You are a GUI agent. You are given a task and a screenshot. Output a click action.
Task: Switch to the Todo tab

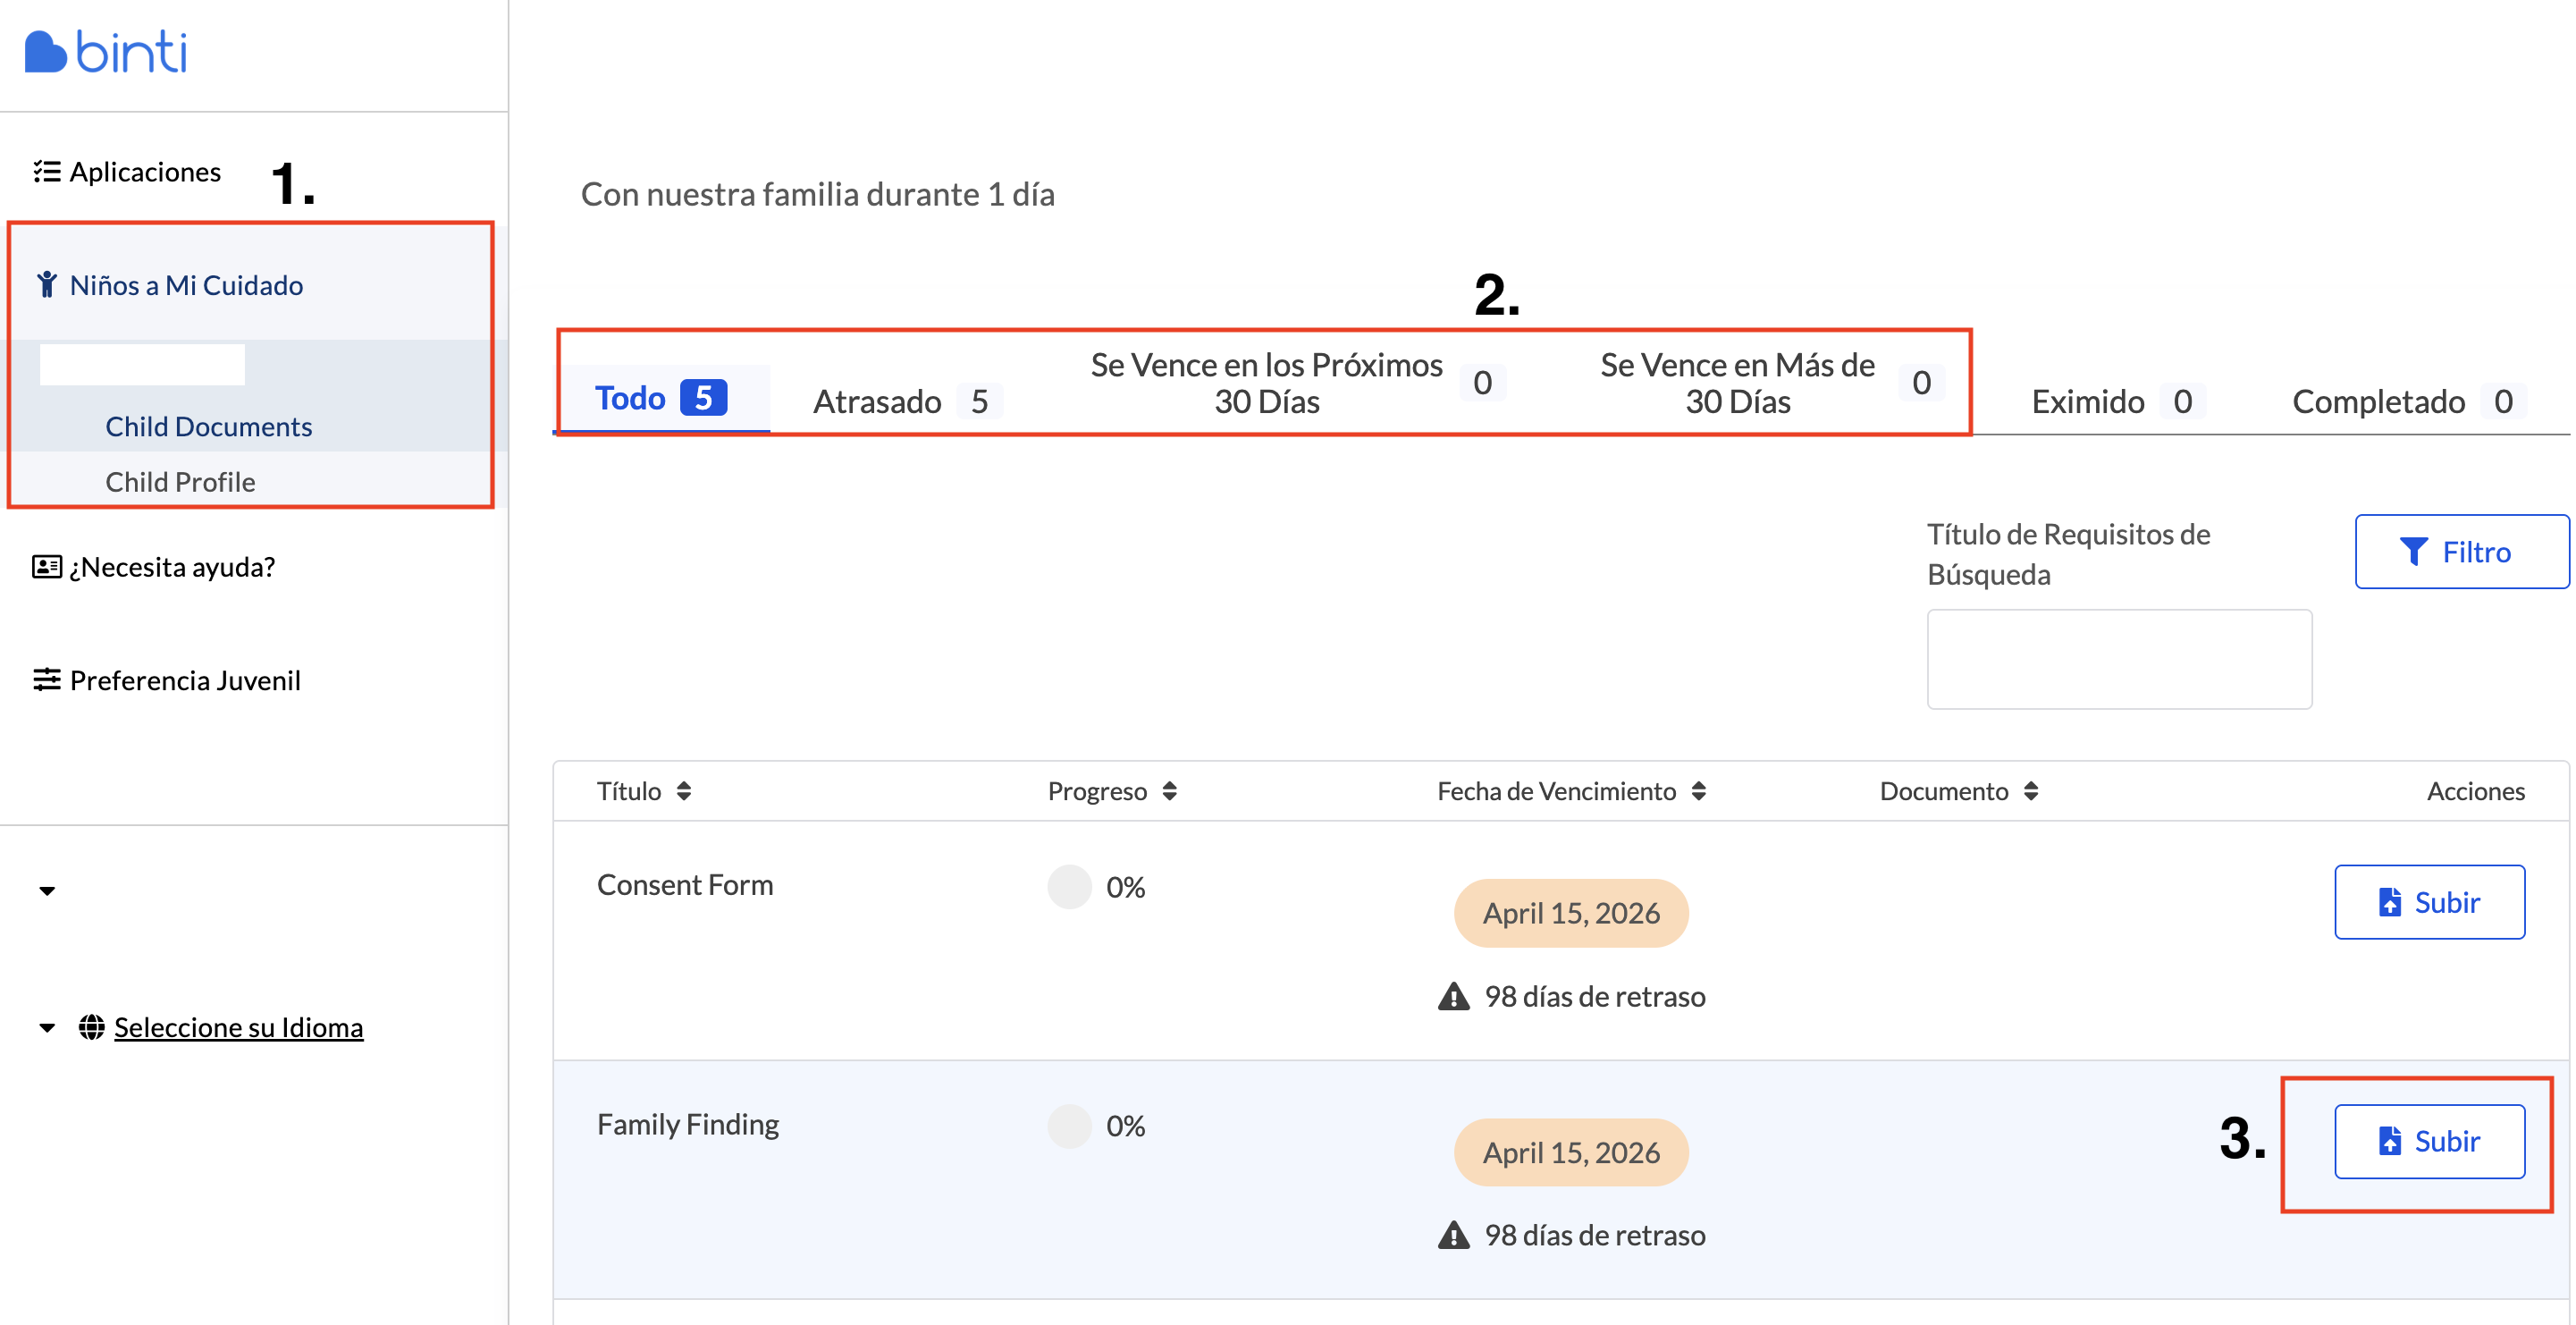click(661, 398)
